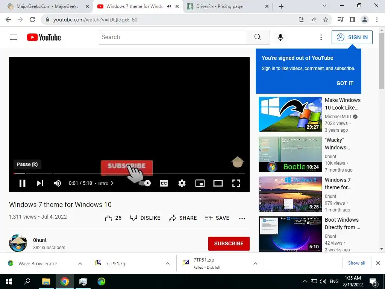Expand options for Wave Browser.exe download
Image resolution: width=385 pixels, height=289 pixels.
coord(80,263)
